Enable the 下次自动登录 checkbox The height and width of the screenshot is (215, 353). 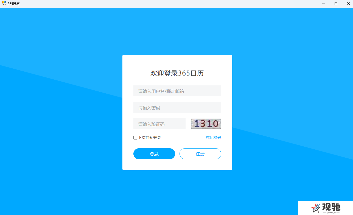tap(135, 138)
